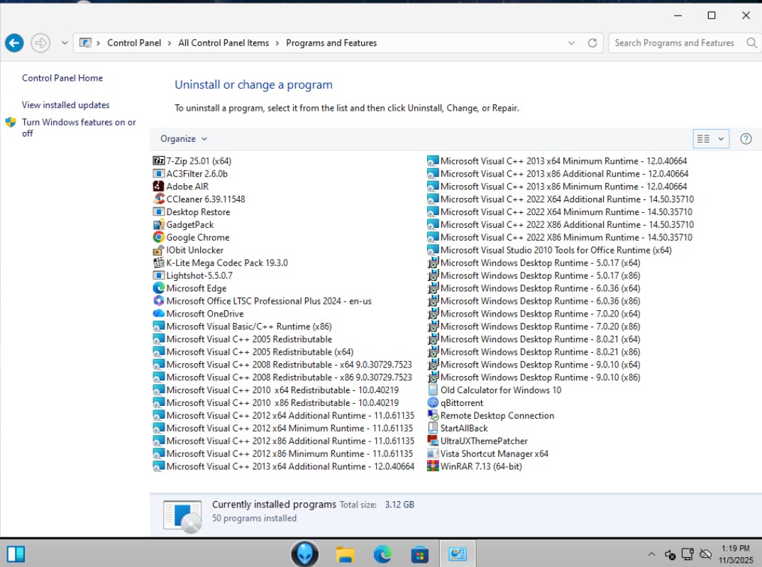The width and height of the screenshot is (762, 567).
Task: Select Windows Desktop Runtime 5.0.17 (x64)
Action: tap(534, 263)
